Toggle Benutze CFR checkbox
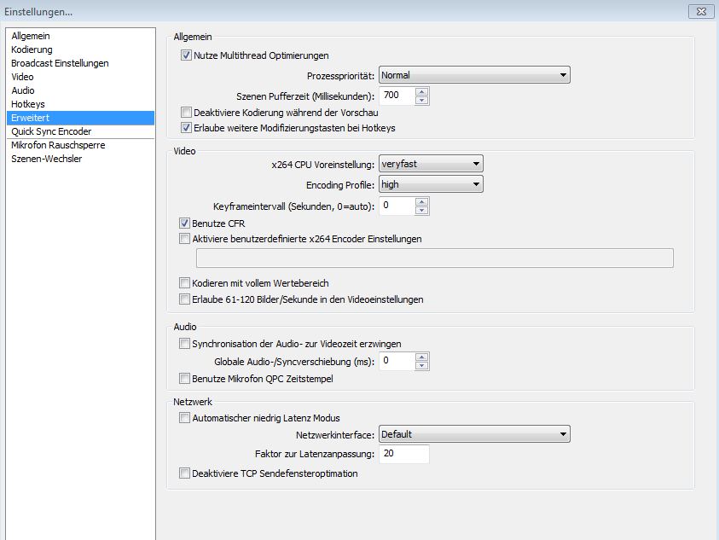Image resolution: width=719 pixels, height=540 pixels. click(186, 224)
